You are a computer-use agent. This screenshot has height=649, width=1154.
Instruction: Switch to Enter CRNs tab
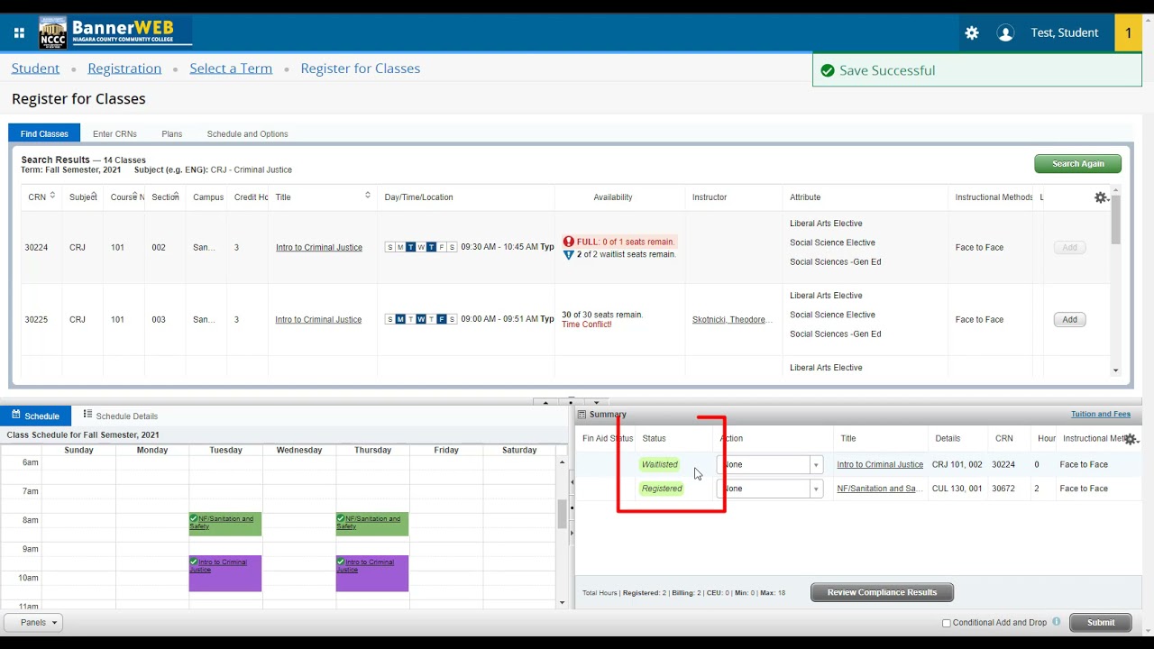(114, 133)
